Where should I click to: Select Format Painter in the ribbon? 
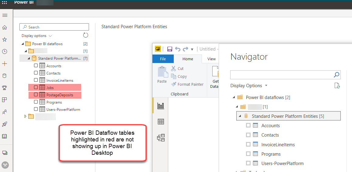187,84
